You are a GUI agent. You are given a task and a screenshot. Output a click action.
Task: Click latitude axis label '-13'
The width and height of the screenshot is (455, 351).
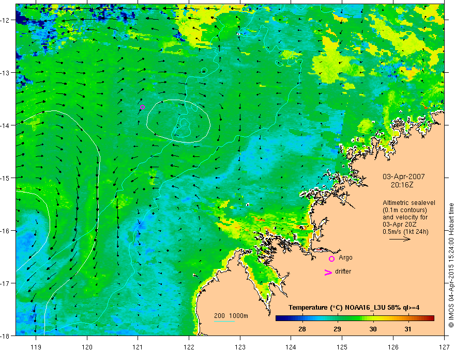tap(6, 73)
